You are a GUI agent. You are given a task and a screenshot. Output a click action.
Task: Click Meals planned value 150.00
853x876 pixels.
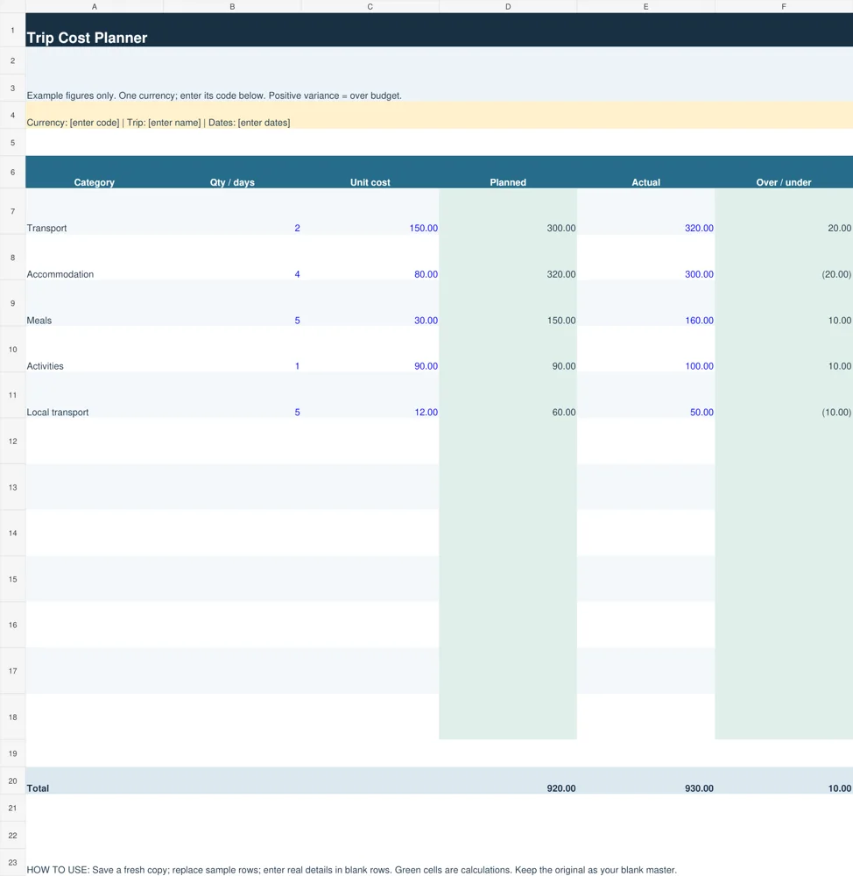click(x=508, y=303)
